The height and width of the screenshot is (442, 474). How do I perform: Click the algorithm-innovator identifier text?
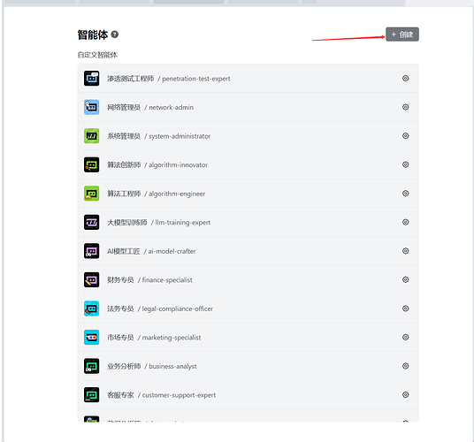pos(178,165)
